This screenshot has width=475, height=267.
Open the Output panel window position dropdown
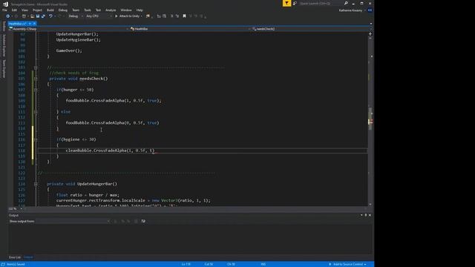pos(361,215)
